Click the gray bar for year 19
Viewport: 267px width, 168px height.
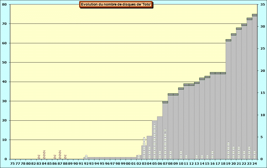pyautogui.click(x=228, y=100)
